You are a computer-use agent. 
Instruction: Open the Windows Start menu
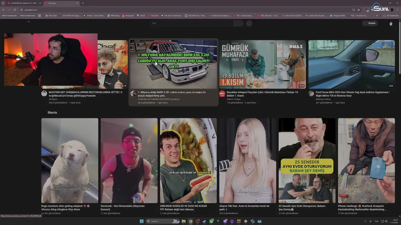tap(142, 221)
